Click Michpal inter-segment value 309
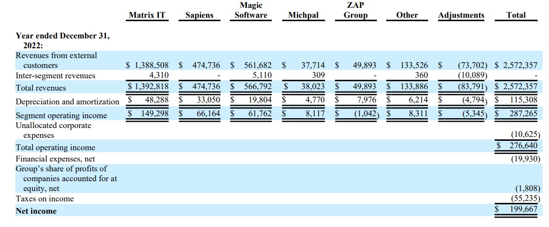549x227 pixels. 318,75
